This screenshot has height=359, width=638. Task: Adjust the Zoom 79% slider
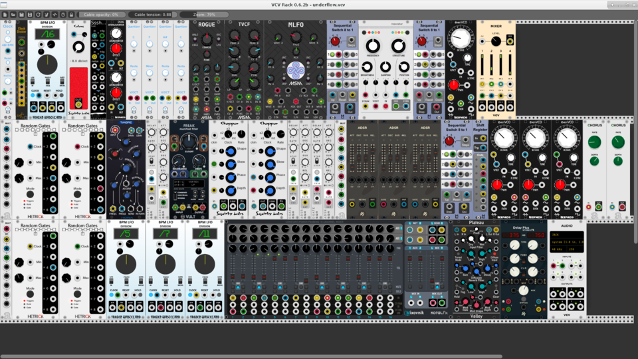(204, 15)
